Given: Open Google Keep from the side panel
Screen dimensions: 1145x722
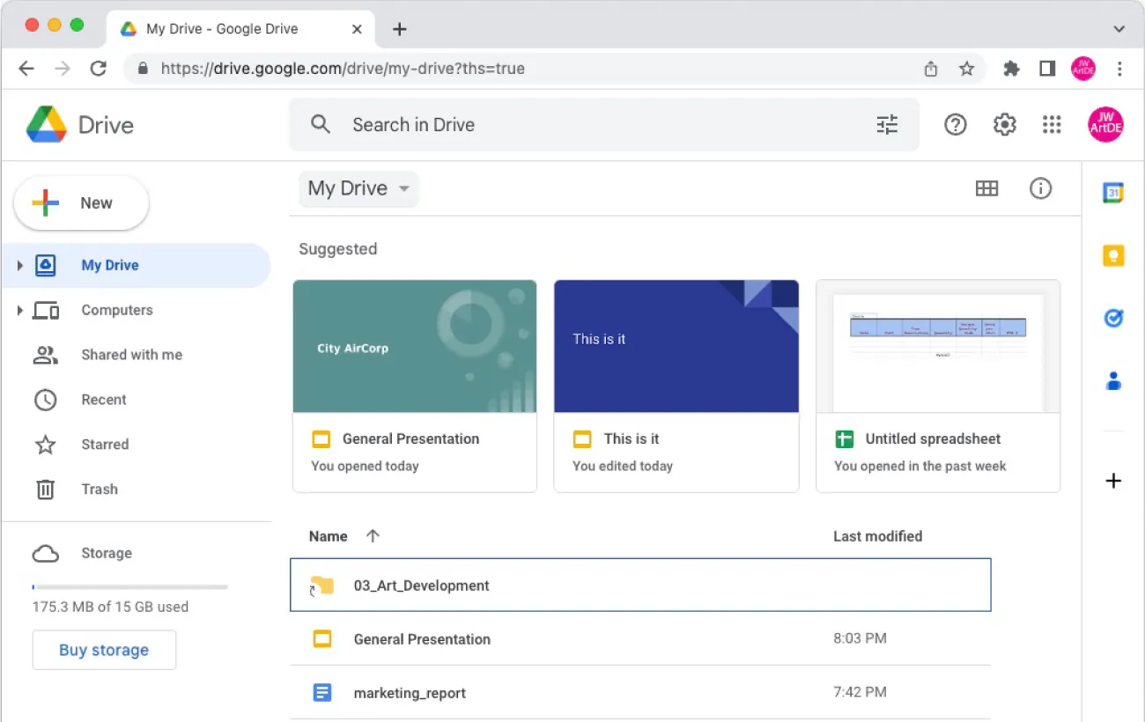Looking at the screenshot, I should 1113,255.
